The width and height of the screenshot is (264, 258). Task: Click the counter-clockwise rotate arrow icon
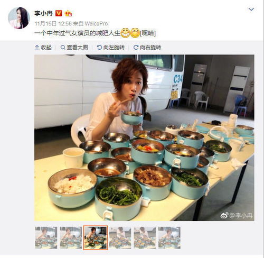tap(99, 47)
